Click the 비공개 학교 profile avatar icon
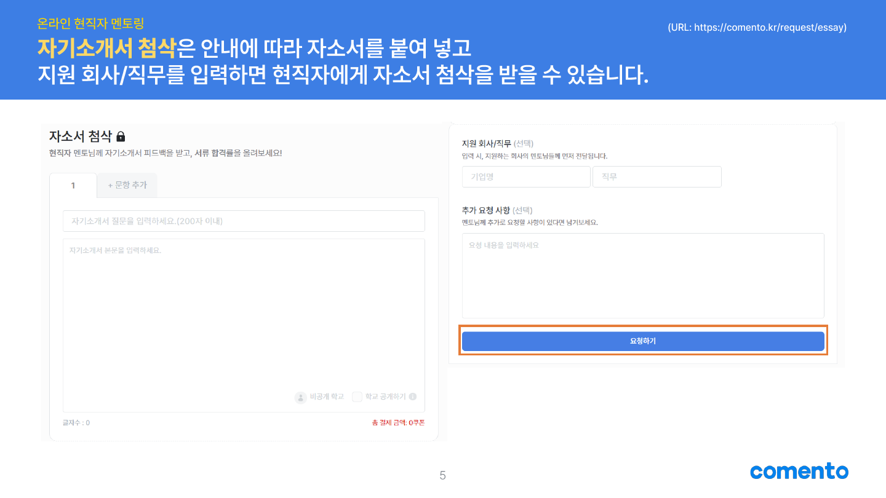Screen dimensions: 886x498 [x=300, y=397]
